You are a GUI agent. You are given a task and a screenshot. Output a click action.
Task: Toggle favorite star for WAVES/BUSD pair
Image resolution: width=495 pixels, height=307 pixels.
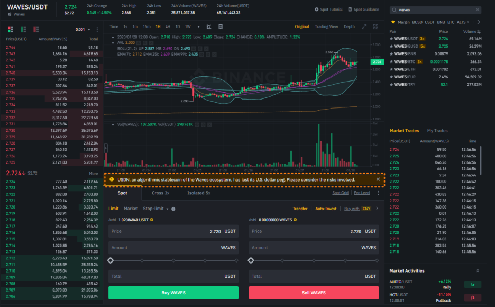point(391,46)
